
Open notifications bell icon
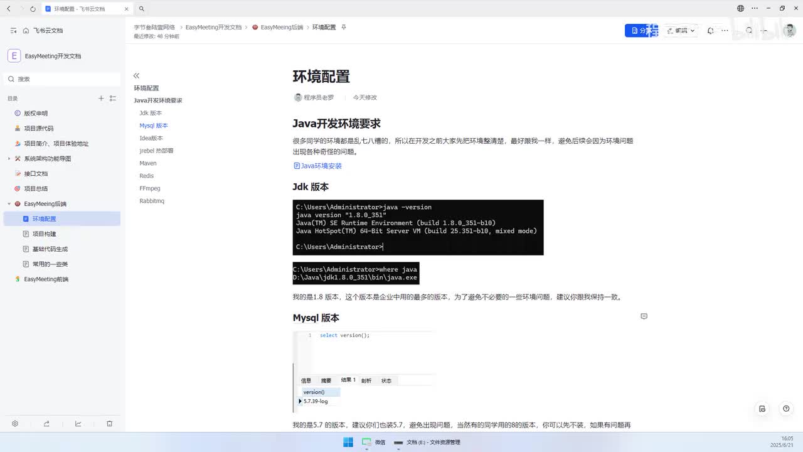click(x=710, y=30)
